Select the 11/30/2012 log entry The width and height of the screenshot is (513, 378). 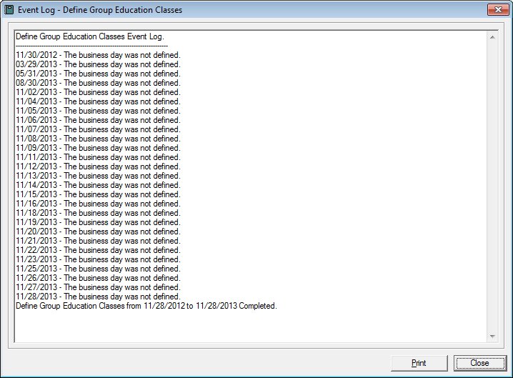click(98, 55)
